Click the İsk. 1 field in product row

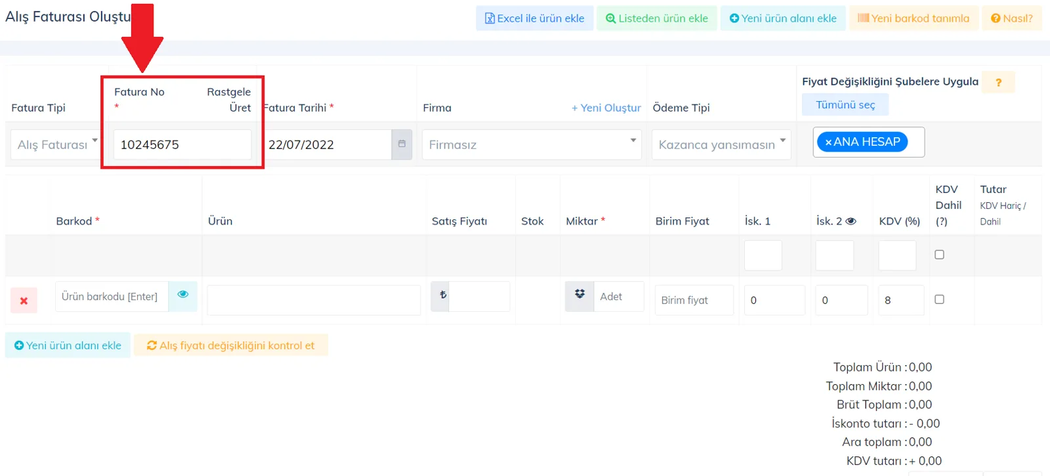click(x=774, y=300)
